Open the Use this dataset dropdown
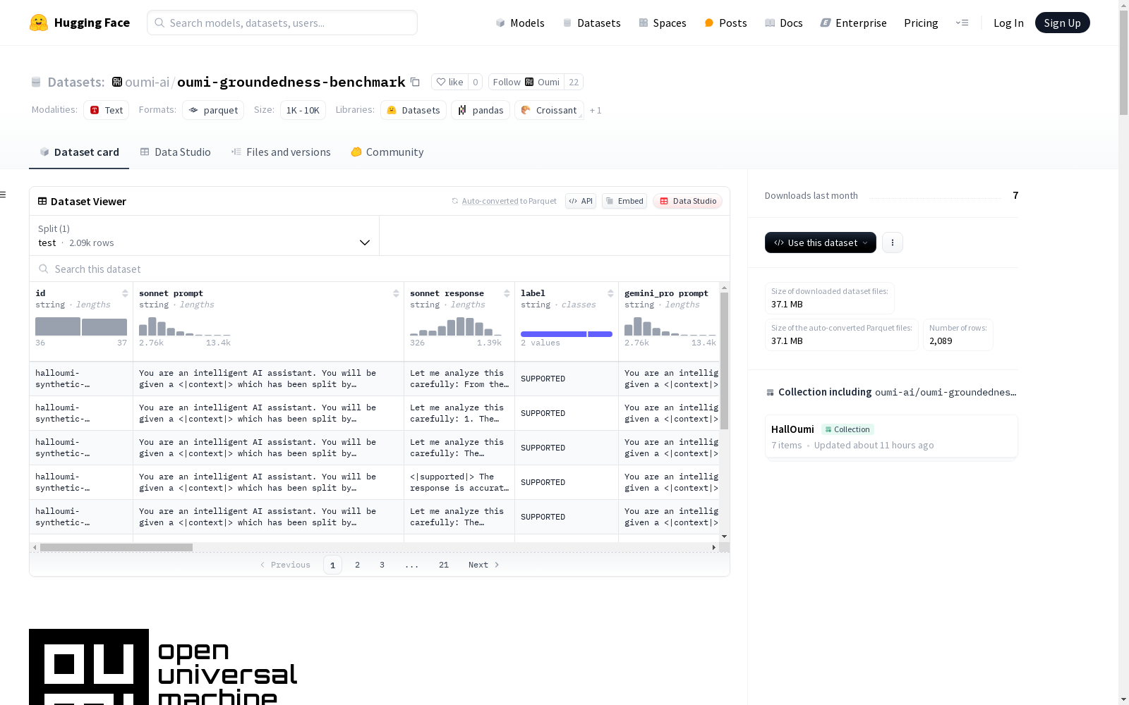Viewport: 1129px width, 705px height. tap(821, 243)
